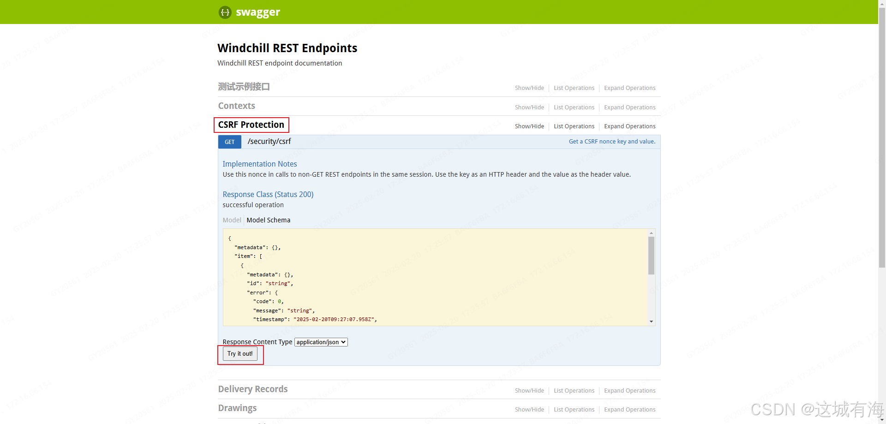Click the "id": "string" schema line
This screenshot has width=886, height=424.
pos(270,283)
